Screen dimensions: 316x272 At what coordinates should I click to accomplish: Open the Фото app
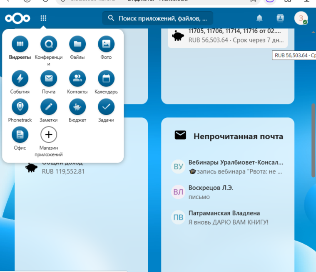tap(106, 48)
